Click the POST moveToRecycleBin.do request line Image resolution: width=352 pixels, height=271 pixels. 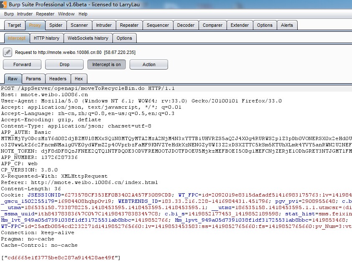[88, 89]
